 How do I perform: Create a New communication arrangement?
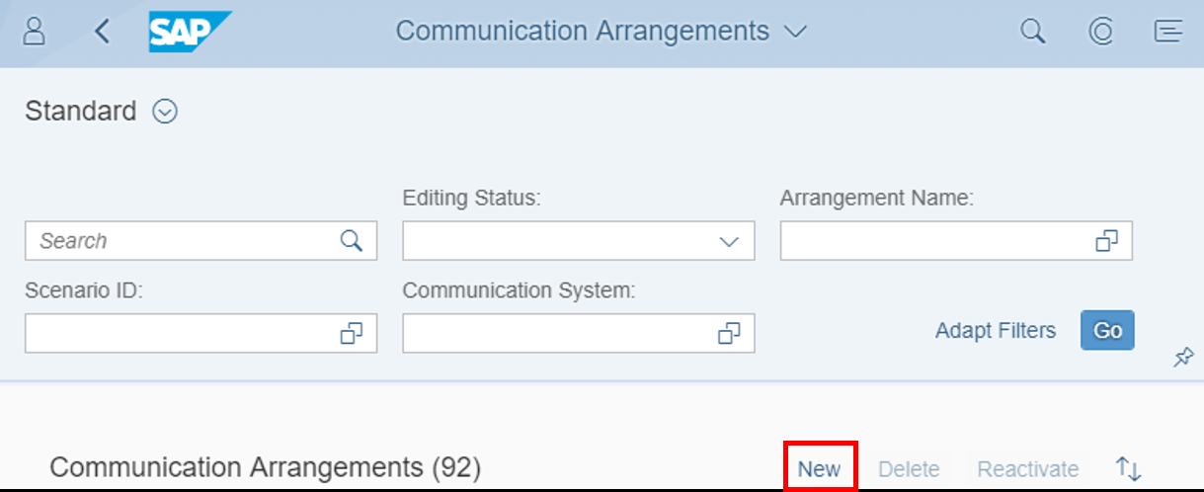[820, 468]
